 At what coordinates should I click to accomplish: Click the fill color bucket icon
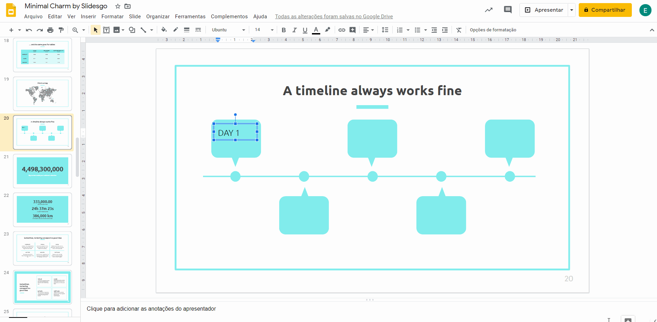coord(164,30)
